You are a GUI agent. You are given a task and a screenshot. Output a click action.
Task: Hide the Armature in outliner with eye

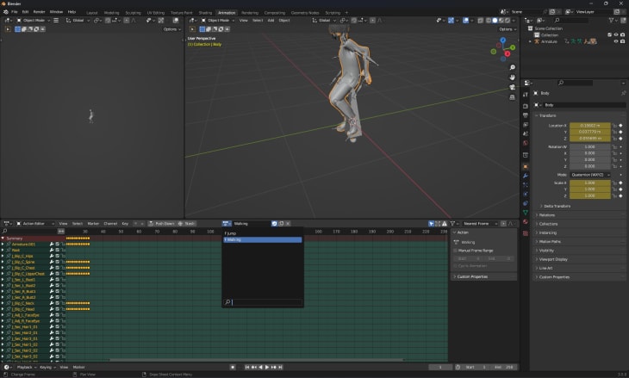coord(616,41)
